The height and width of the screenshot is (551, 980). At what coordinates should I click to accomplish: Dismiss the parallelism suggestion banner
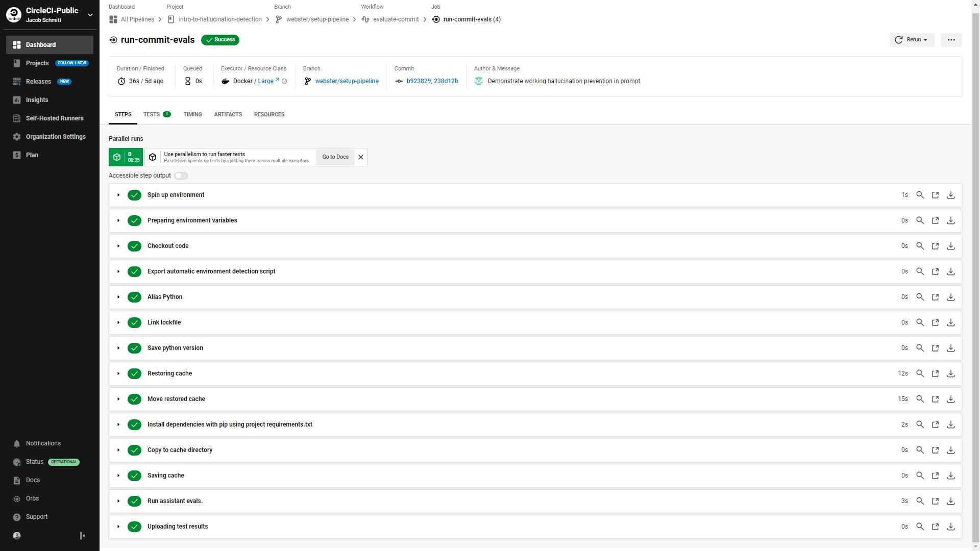coord(361,157)
